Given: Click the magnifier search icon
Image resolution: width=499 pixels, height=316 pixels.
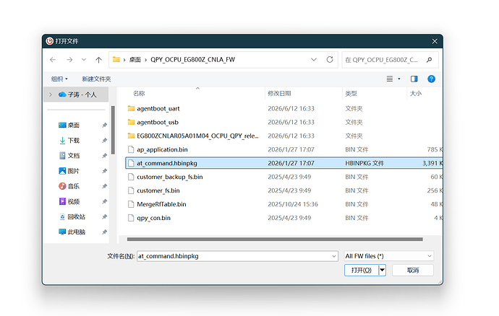Looking at the screenshot, I should (x=430, y=60).
